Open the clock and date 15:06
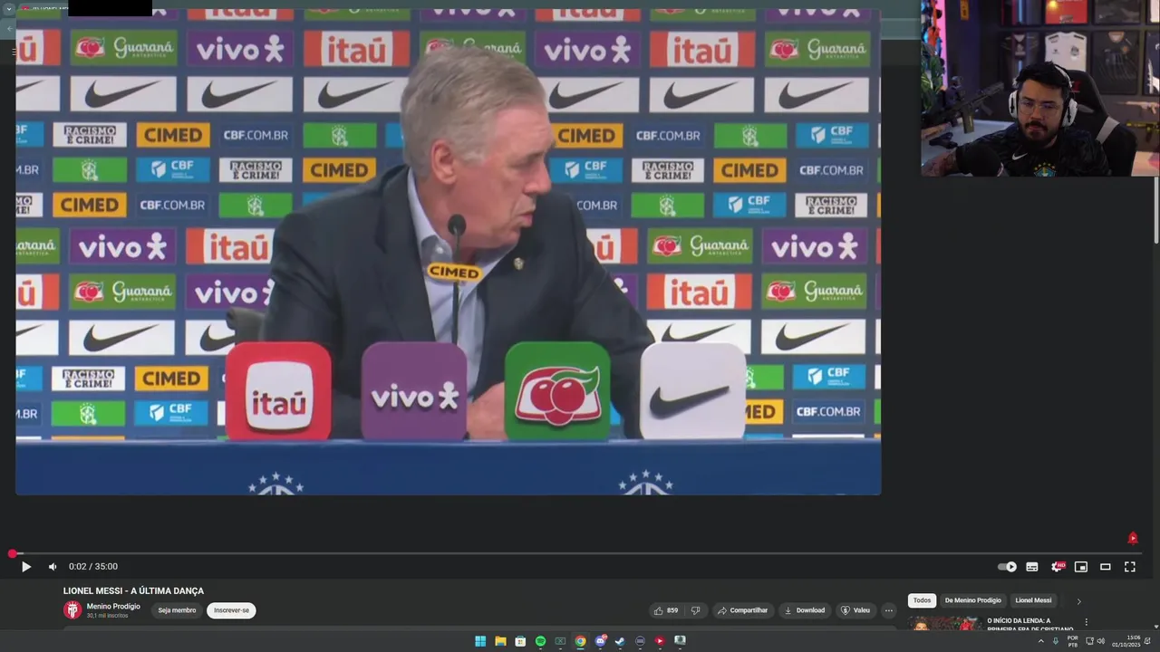Screen dimensions: 1160x652 coord(1126,641)
